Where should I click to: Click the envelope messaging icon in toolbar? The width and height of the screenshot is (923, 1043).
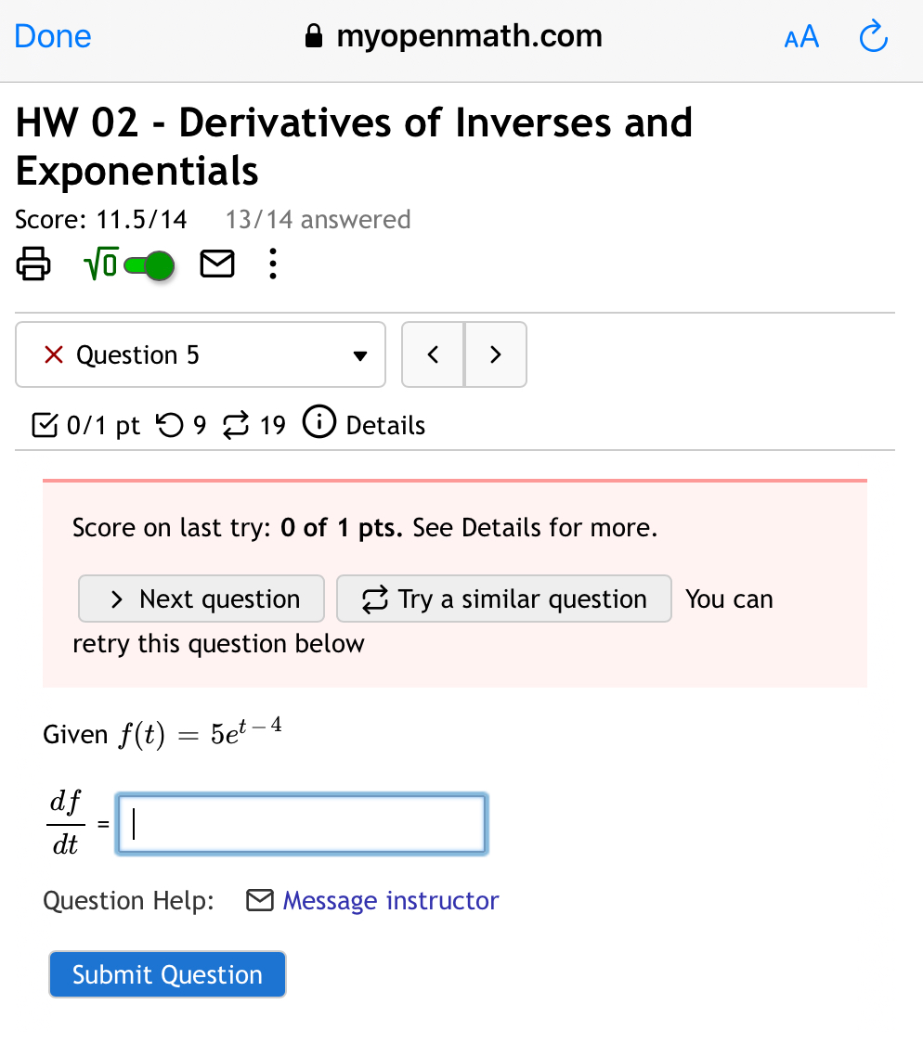coord(217,264)
